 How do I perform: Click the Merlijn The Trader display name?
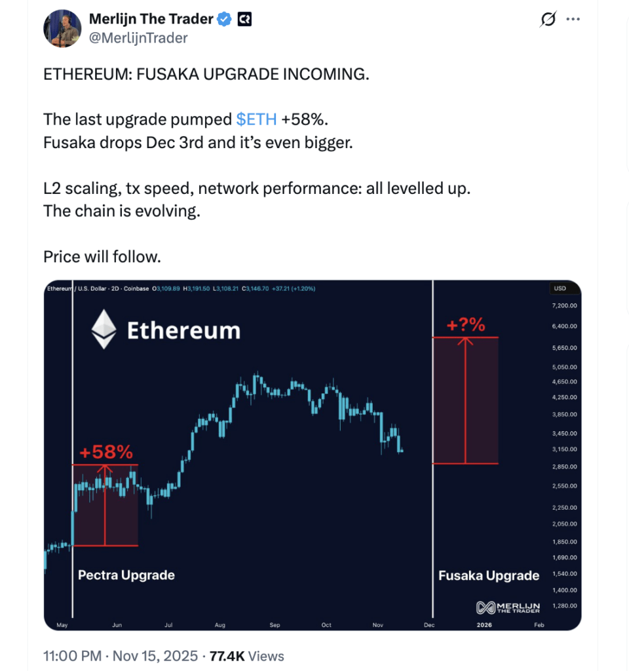click(151, 20)
